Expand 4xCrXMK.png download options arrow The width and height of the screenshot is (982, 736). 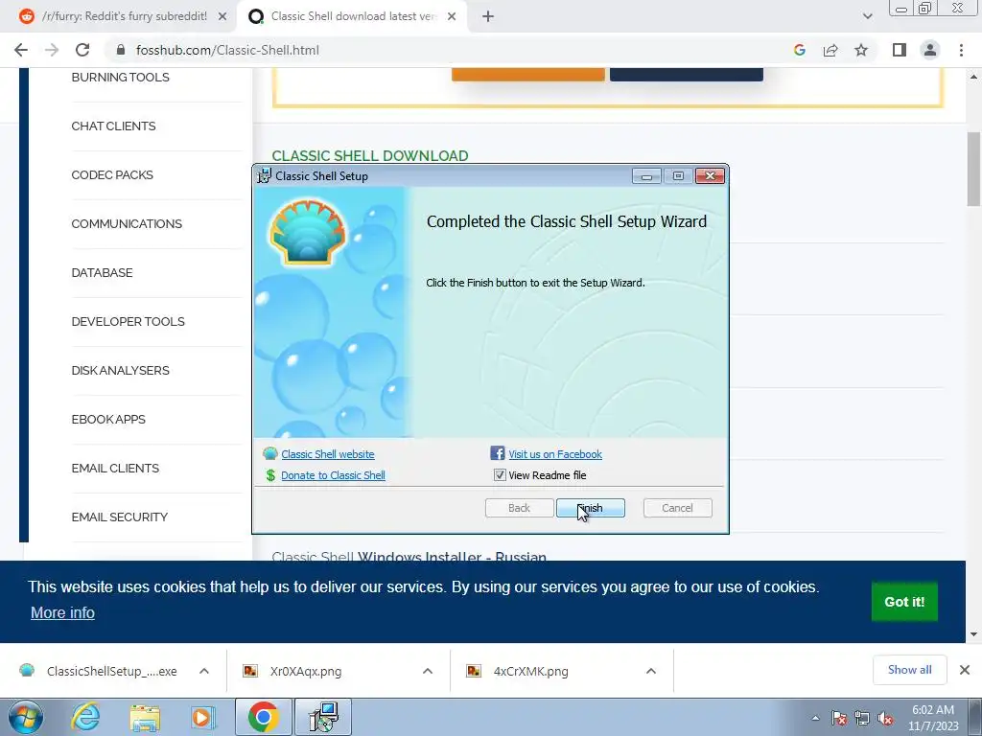(x=651, y=671)
